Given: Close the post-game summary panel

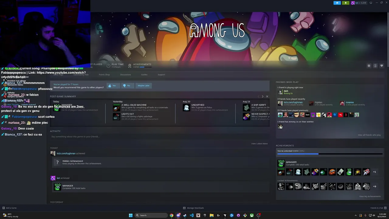Looking at the screenshot, I should [267, 96].
